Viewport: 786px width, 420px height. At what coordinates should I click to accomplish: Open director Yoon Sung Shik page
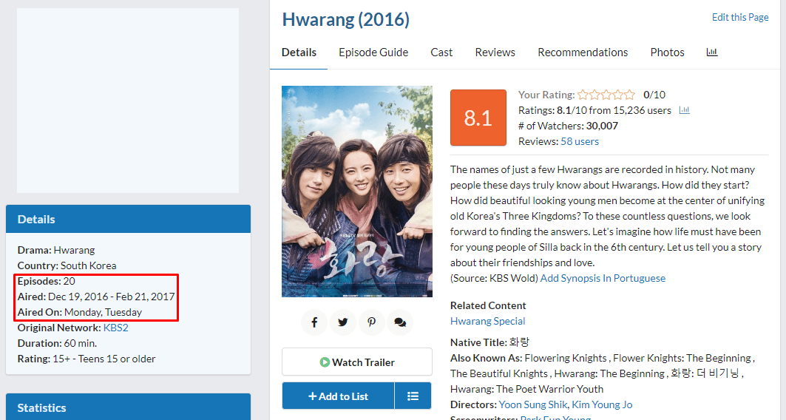click(533, 404)
